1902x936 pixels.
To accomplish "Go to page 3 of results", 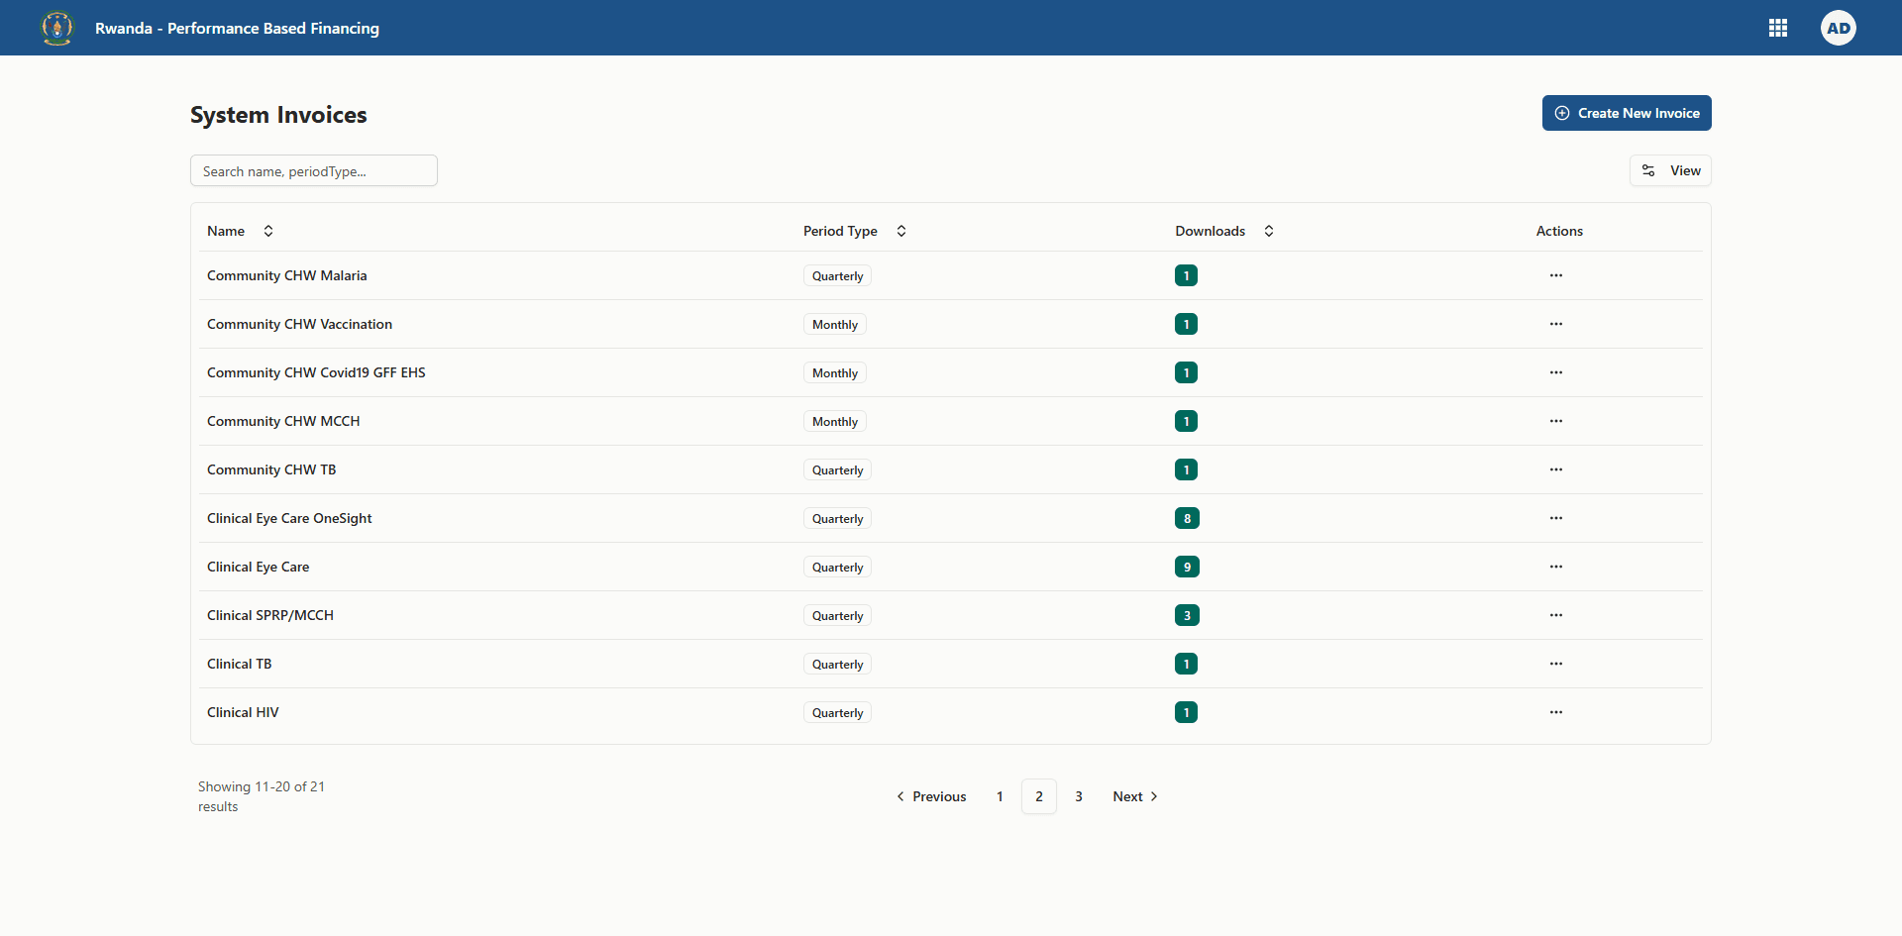I will coord(1079,795).
